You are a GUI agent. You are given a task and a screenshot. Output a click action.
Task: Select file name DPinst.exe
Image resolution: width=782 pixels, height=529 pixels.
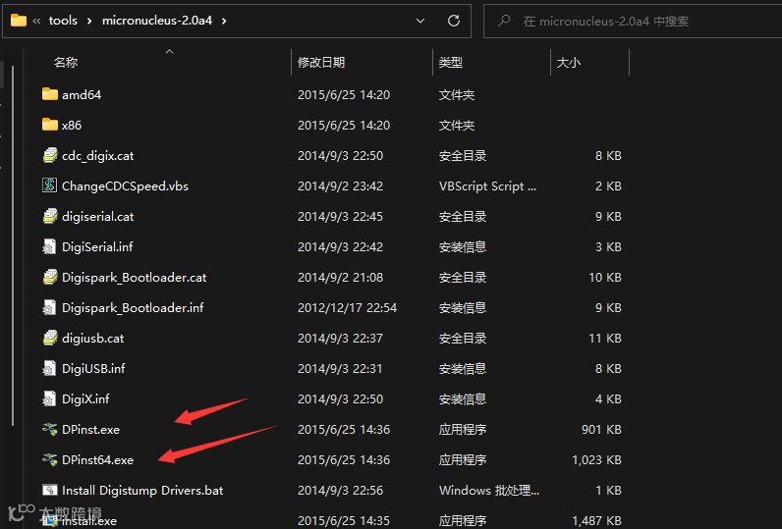click(90, 429)
